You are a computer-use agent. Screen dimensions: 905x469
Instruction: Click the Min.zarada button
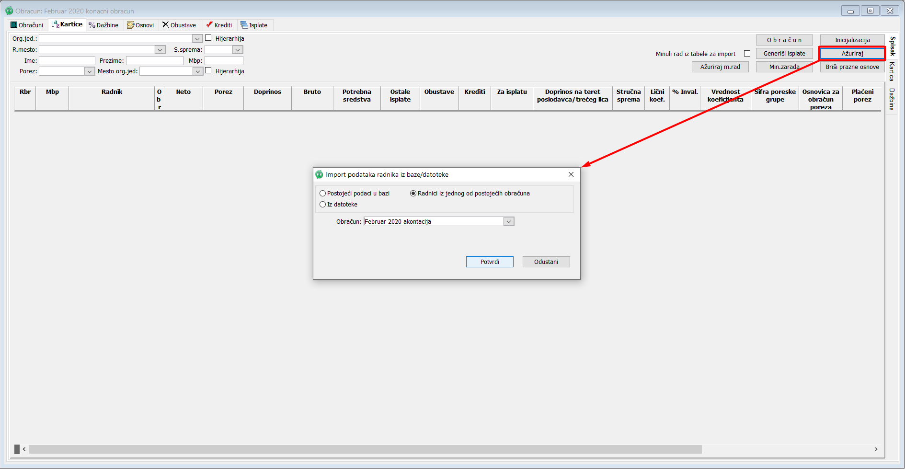784,67
